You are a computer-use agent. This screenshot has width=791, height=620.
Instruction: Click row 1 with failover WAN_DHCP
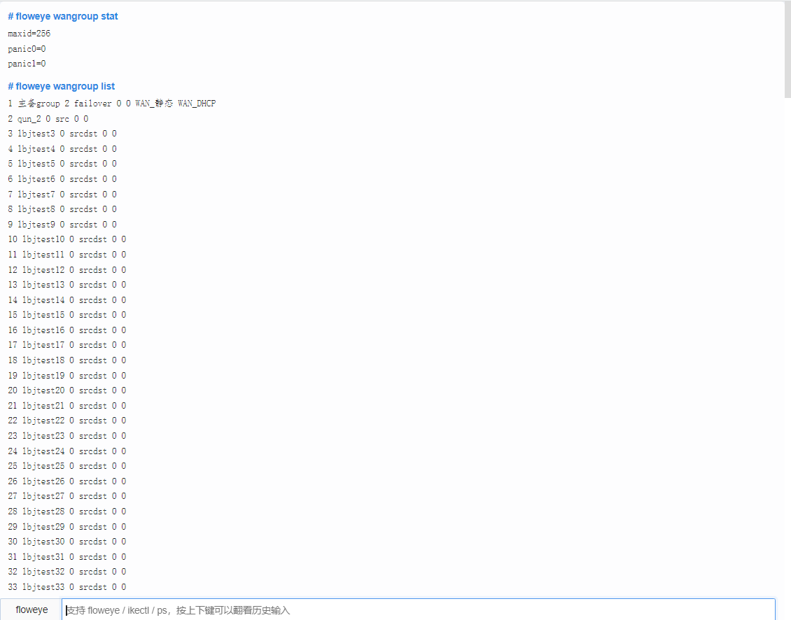[112, 104]
